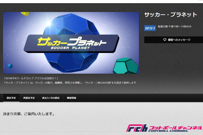Click the SOCCER PLANET logo plate in banner
The image size is (203, 135).
tap(71, 44)
